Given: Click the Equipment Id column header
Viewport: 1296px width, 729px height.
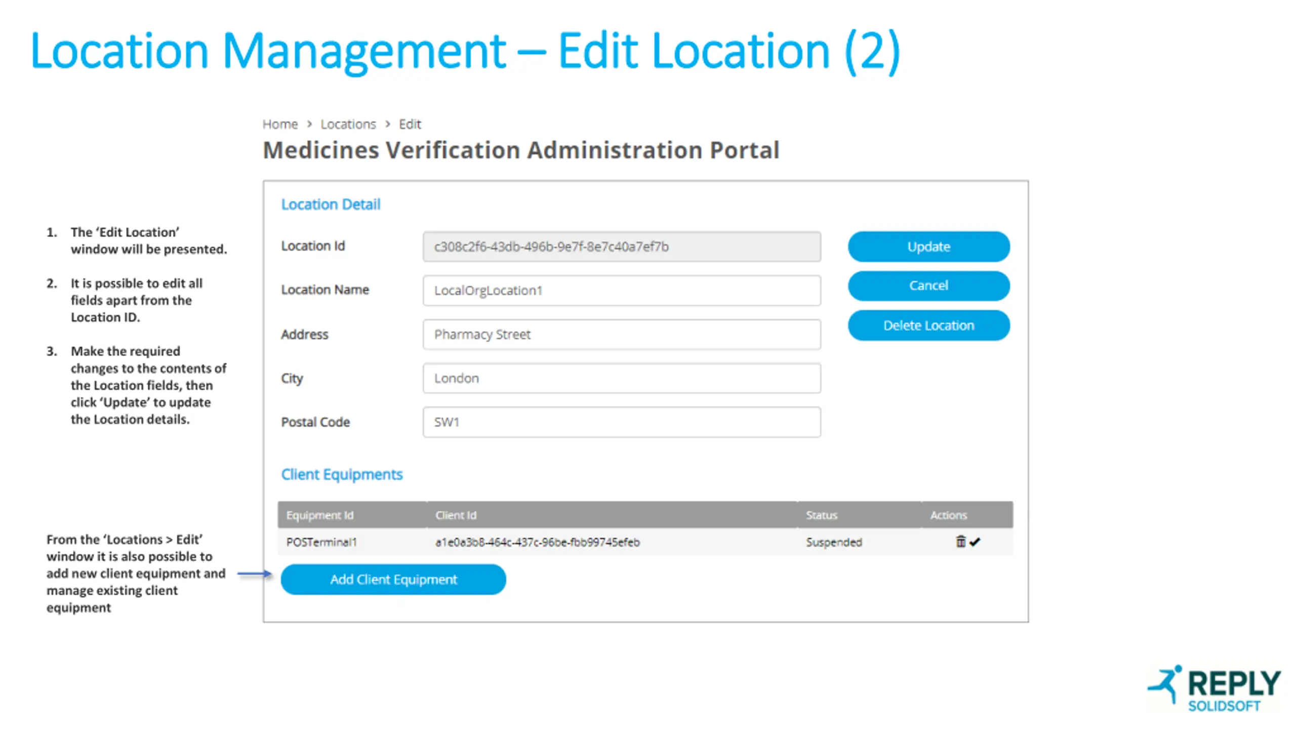Looking at the screenshot, I should [320, 515].
